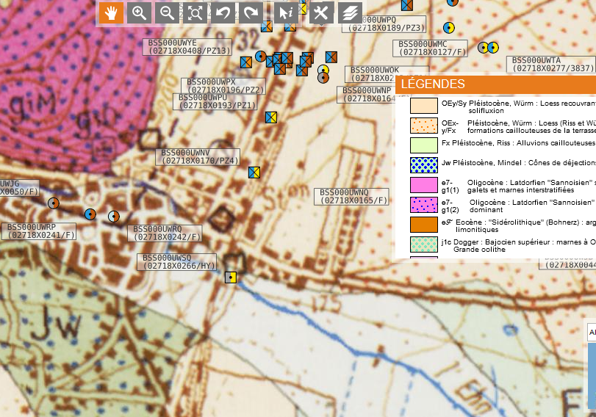Go back to previous map view
This screenshot has height=417, width=596.
[223, 12]
